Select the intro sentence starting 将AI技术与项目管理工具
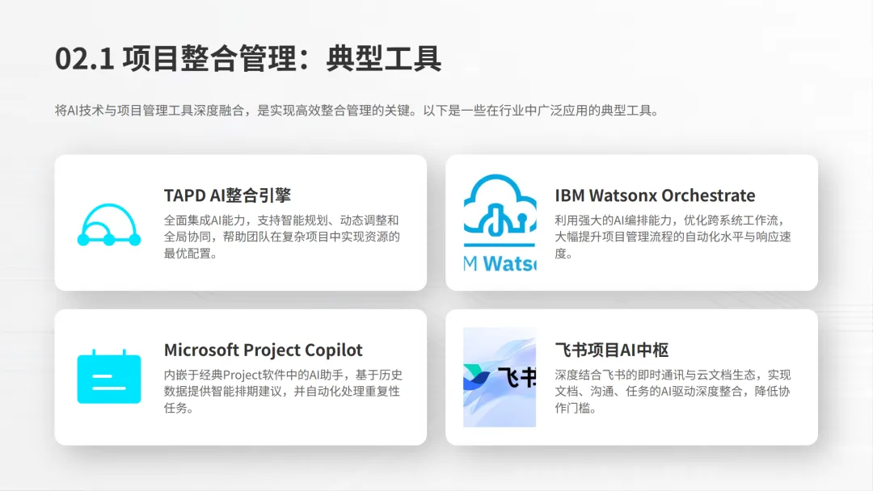This screenshot has height=491, width=873. pos(357,111)
